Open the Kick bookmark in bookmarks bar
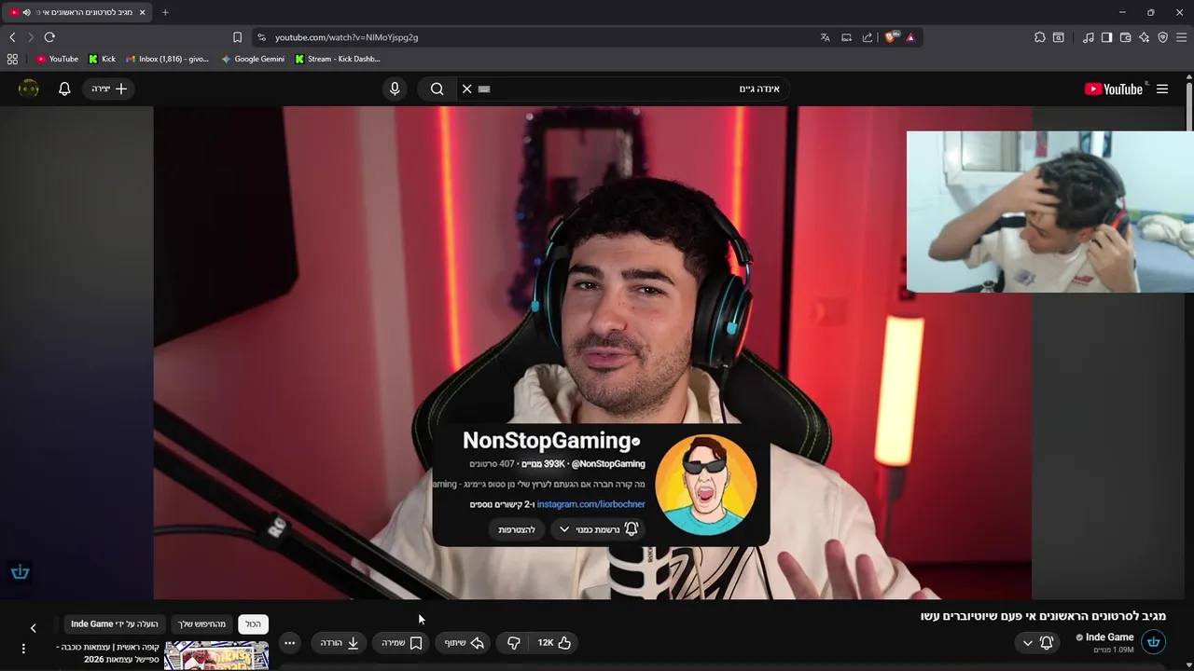Screen dimensions: 1194x671 point(103,59)
